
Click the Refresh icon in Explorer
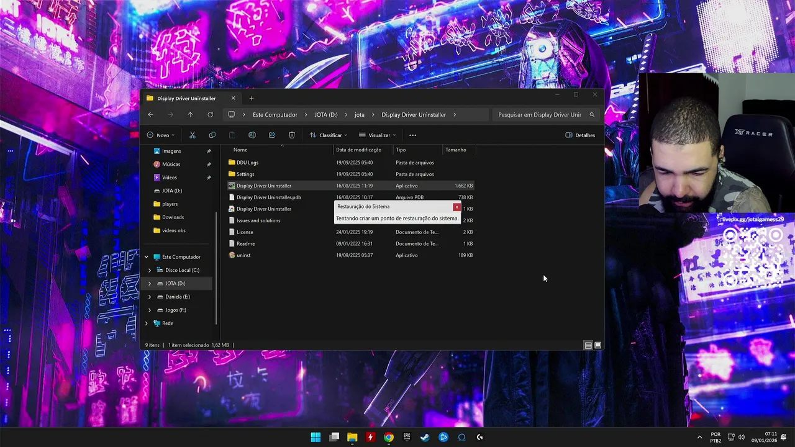pyautogui.click(x=210, y=115)
